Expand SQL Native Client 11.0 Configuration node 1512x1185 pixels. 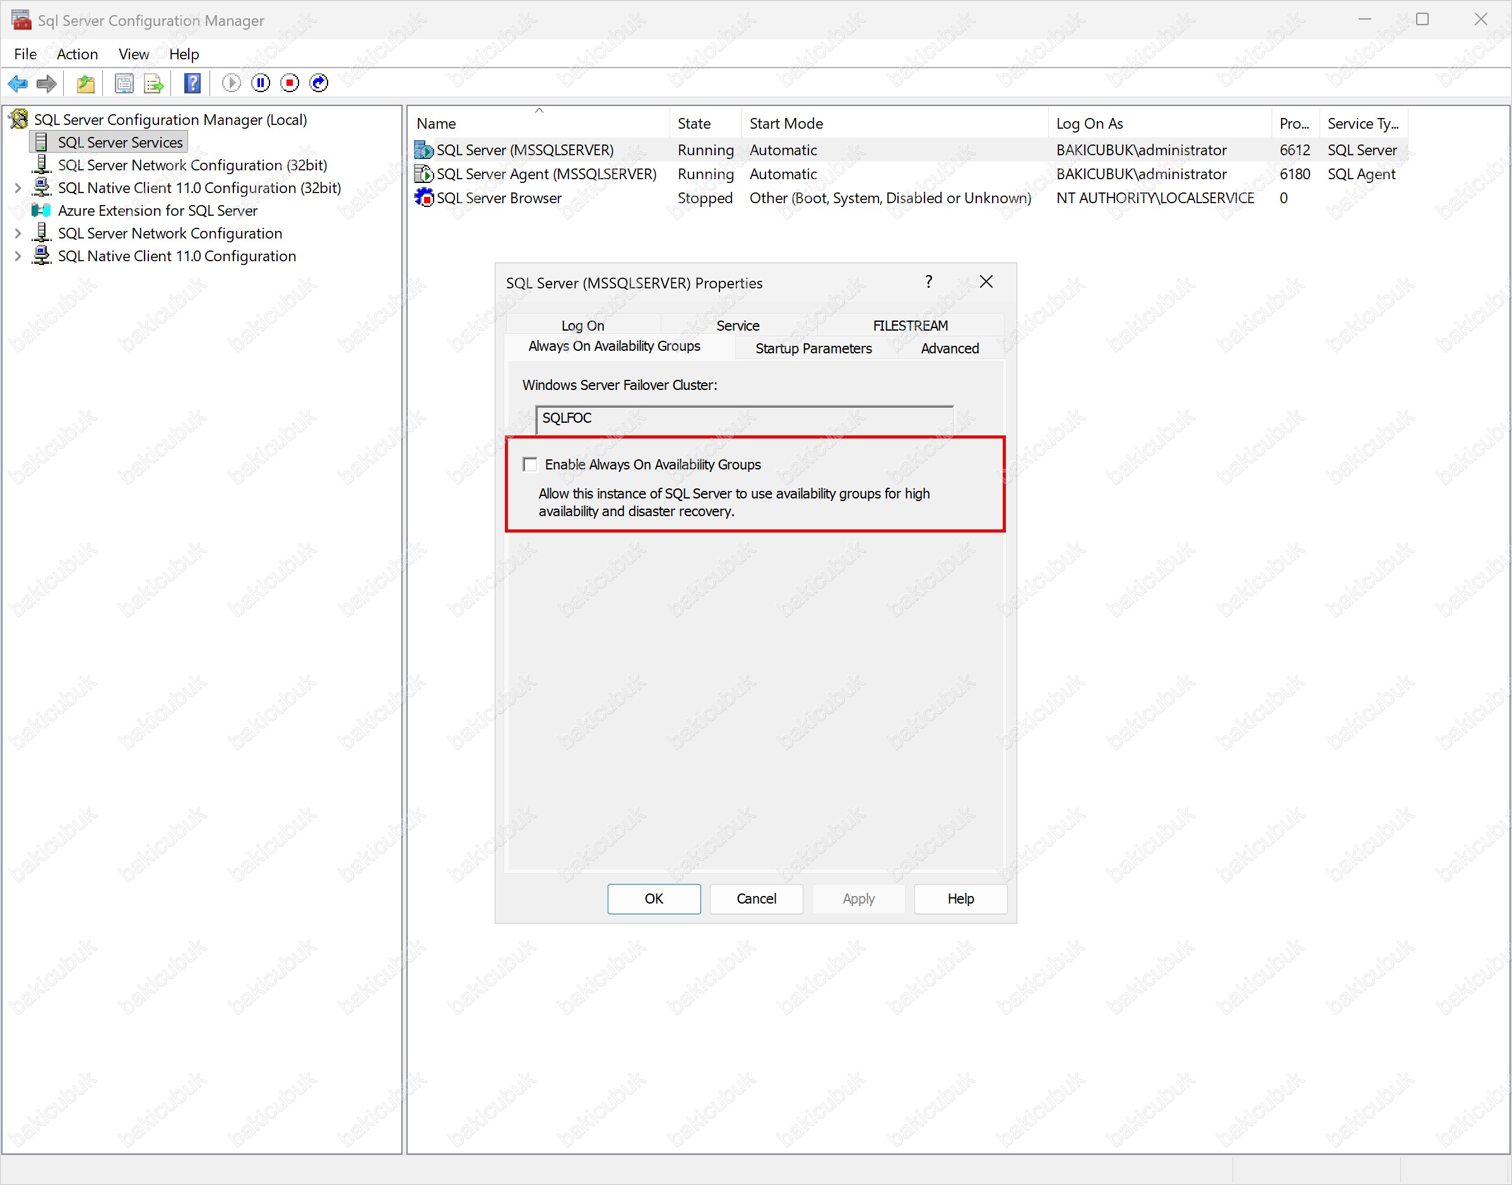click(x=18, y=257)
